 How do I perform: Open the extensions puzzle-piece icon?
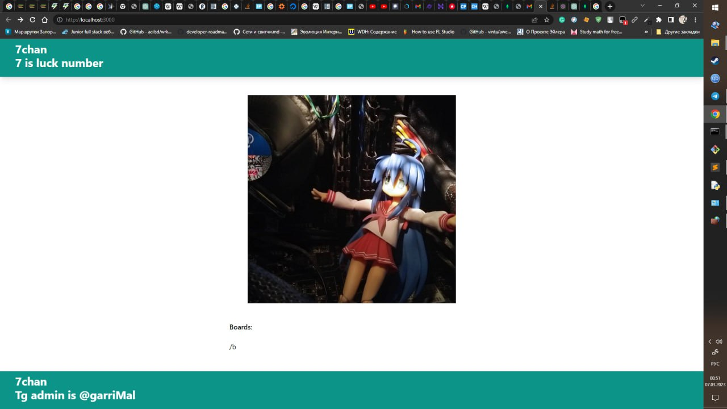[658, 19]
